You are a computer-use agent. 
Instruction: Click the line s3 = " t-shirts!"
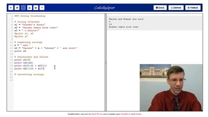pos(27,31)
